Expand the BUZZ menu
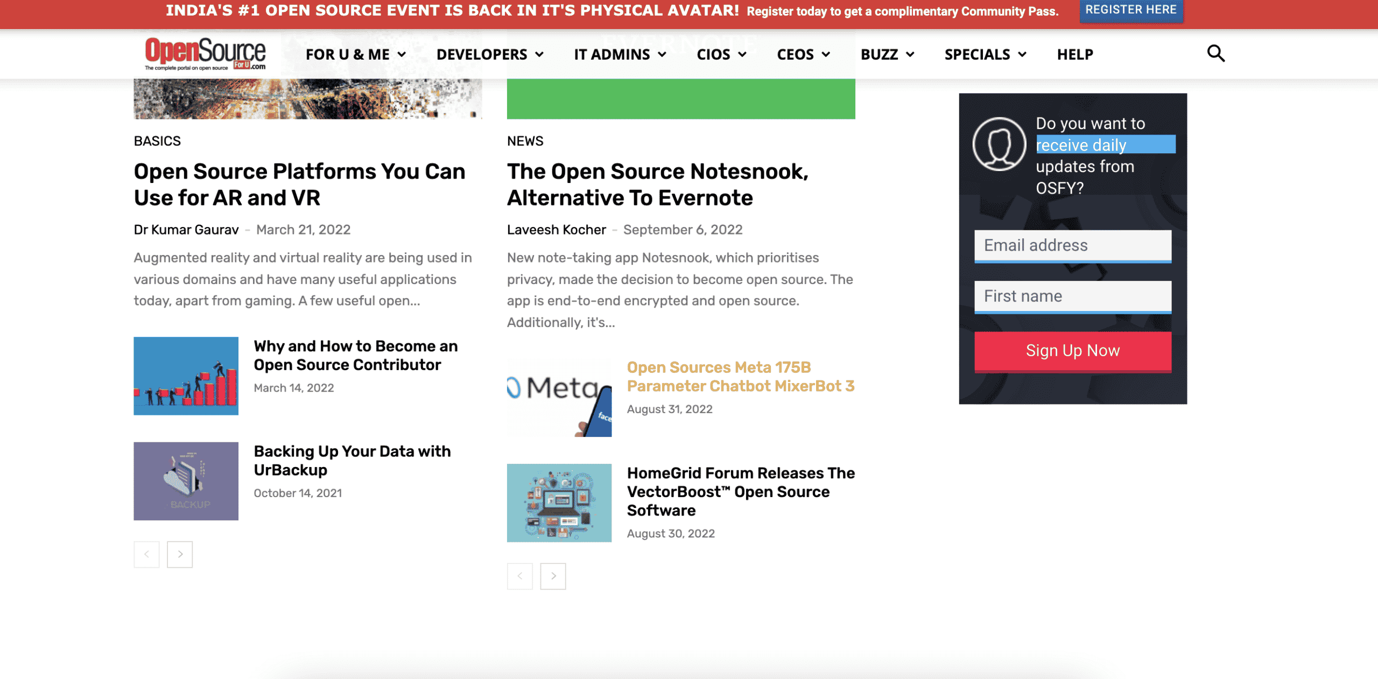 888,54
